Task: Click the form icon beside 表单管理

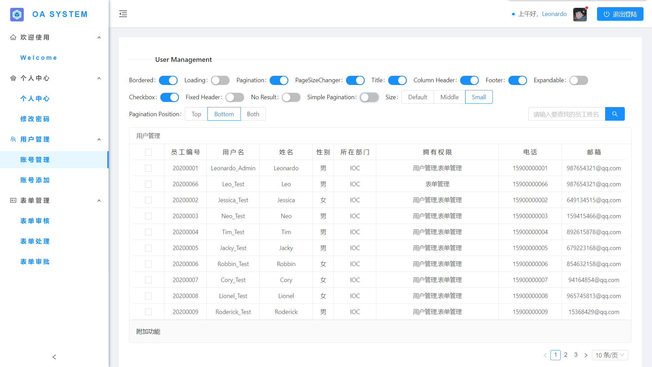Action: point(13,200)
